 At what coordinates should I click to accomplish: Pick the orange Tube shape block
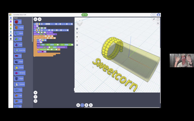(x=18, y=96)
